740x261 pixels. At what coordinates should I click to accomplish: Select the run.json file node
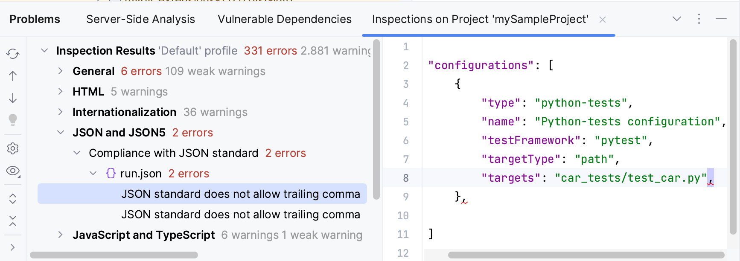[141, 174]
